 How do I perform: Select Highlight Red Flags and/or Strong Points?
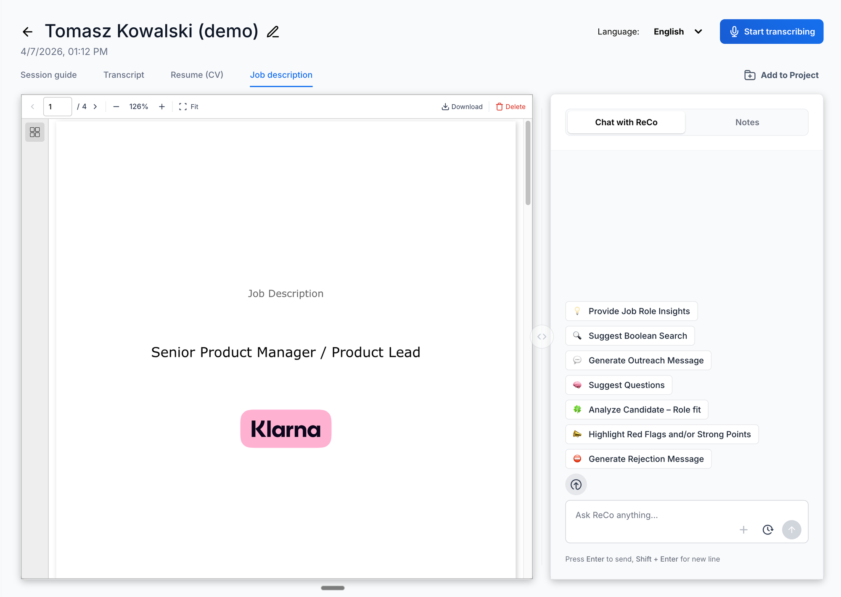pyautogui.click(x=662, y=434)
